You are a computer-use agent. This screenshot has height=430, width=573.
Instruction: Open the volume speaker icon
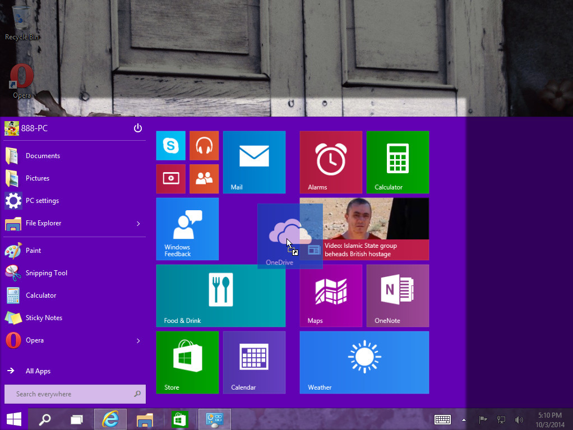click(x=519, y=420)
